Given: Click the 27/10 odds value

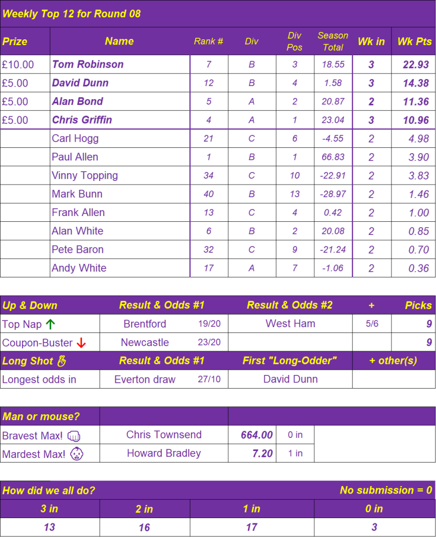Looking at the screenshot, I should (209, 379).
